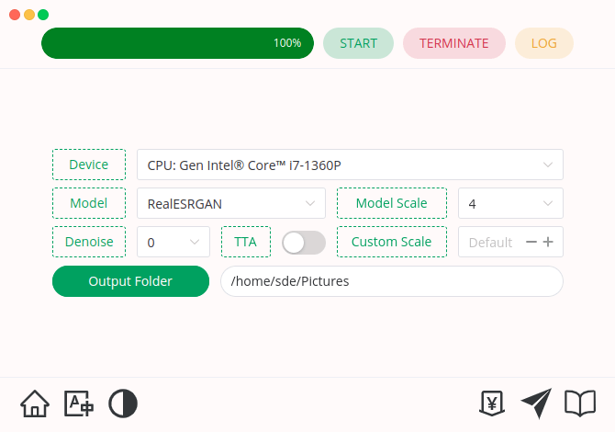Maximize window with green button
Image resolution: width=615 pixels, height=432 pixels.
point(43,15)
